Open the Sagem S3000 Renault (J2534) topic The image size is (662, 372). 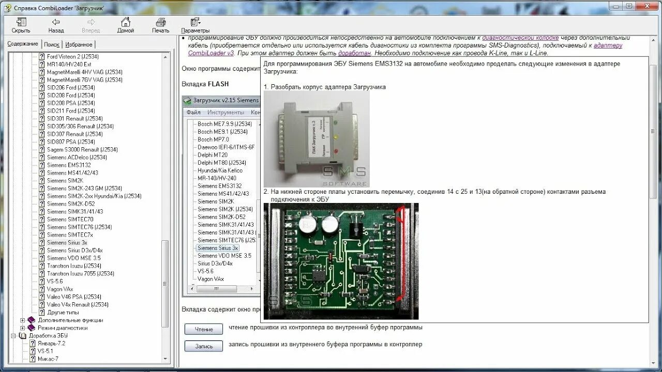click(82, 149)
